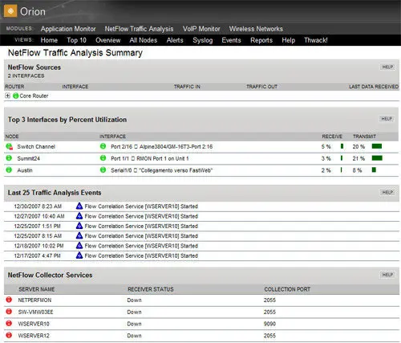Image resolution: width=401 pixels, height=343 pixels.
Task: Open the Help view
Action: point(289,40)
